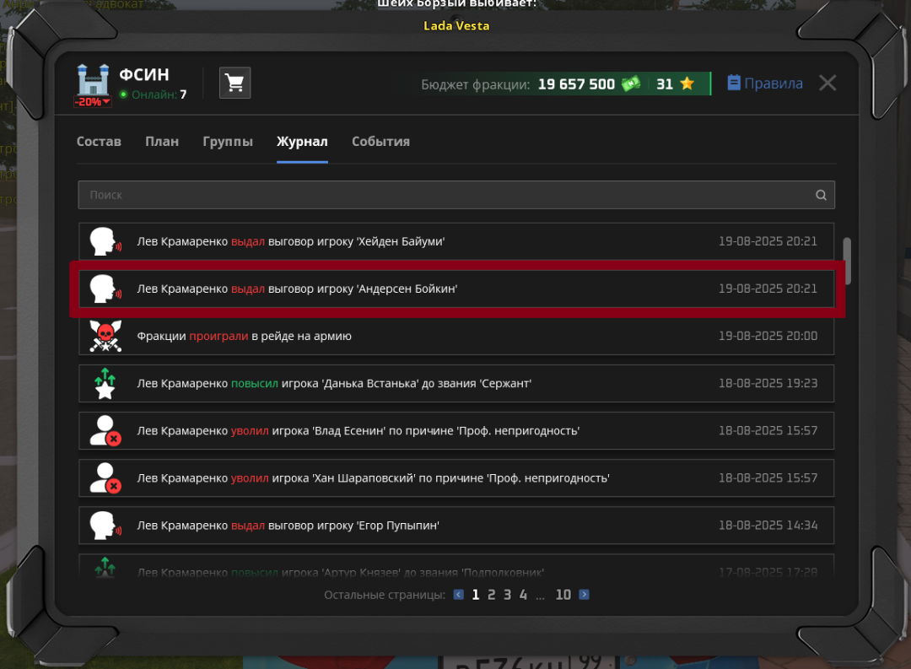Switch to the Состав tab
Viewport: 911px width, 669px height.
(x=99, y=142)
